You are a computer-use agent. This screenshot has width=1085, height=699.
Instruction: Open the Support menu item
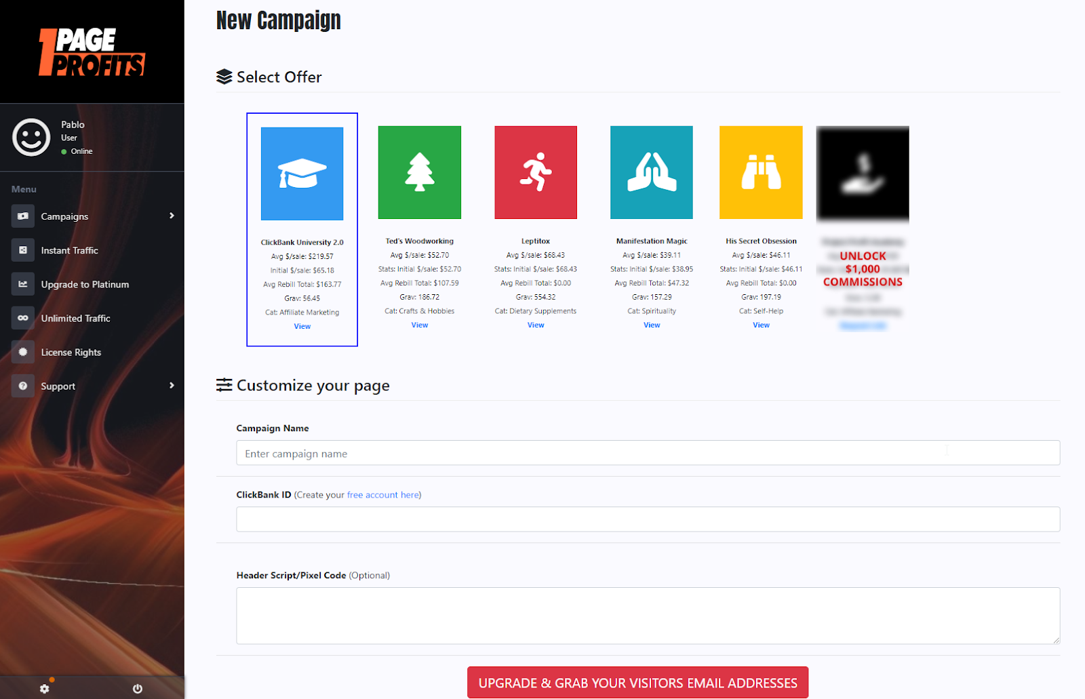(58, 386)
